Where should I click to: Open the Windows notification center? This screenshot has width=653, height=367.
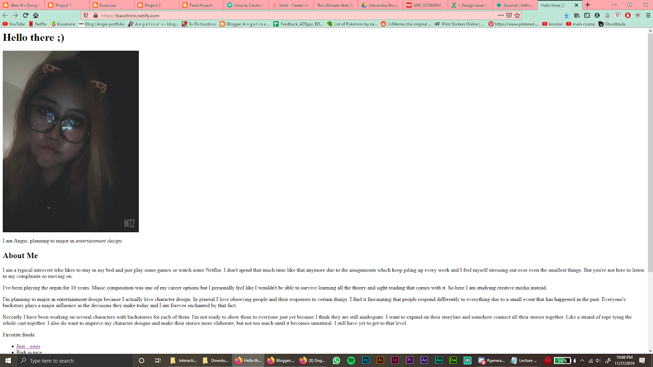(x=642, y=360)
